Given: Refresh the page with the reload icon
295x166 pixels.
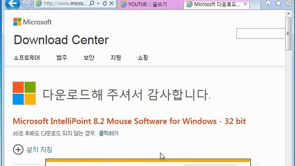Looking at the screenshot, I should tap(105, 3).
